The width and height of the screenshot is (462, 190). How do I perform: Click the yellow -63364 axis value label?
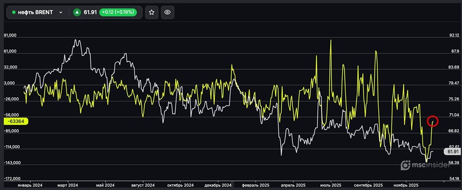(16, 121)
